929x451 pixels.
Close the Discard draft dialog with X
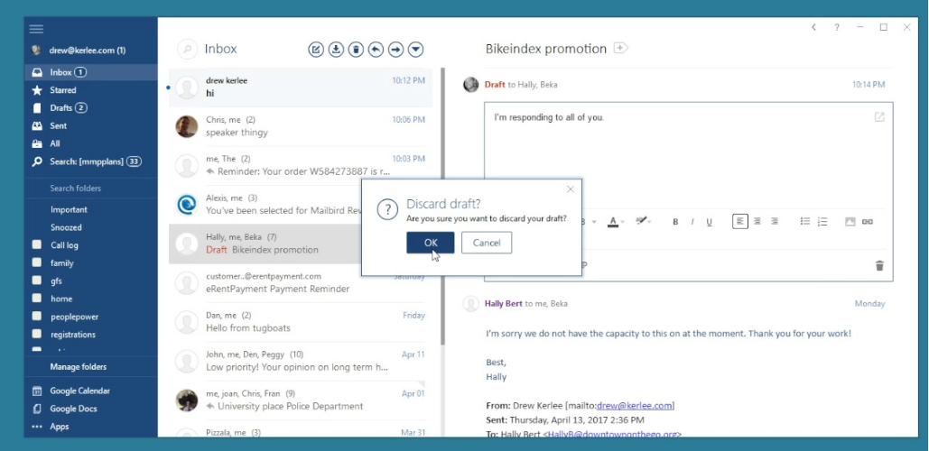[570, 189]
